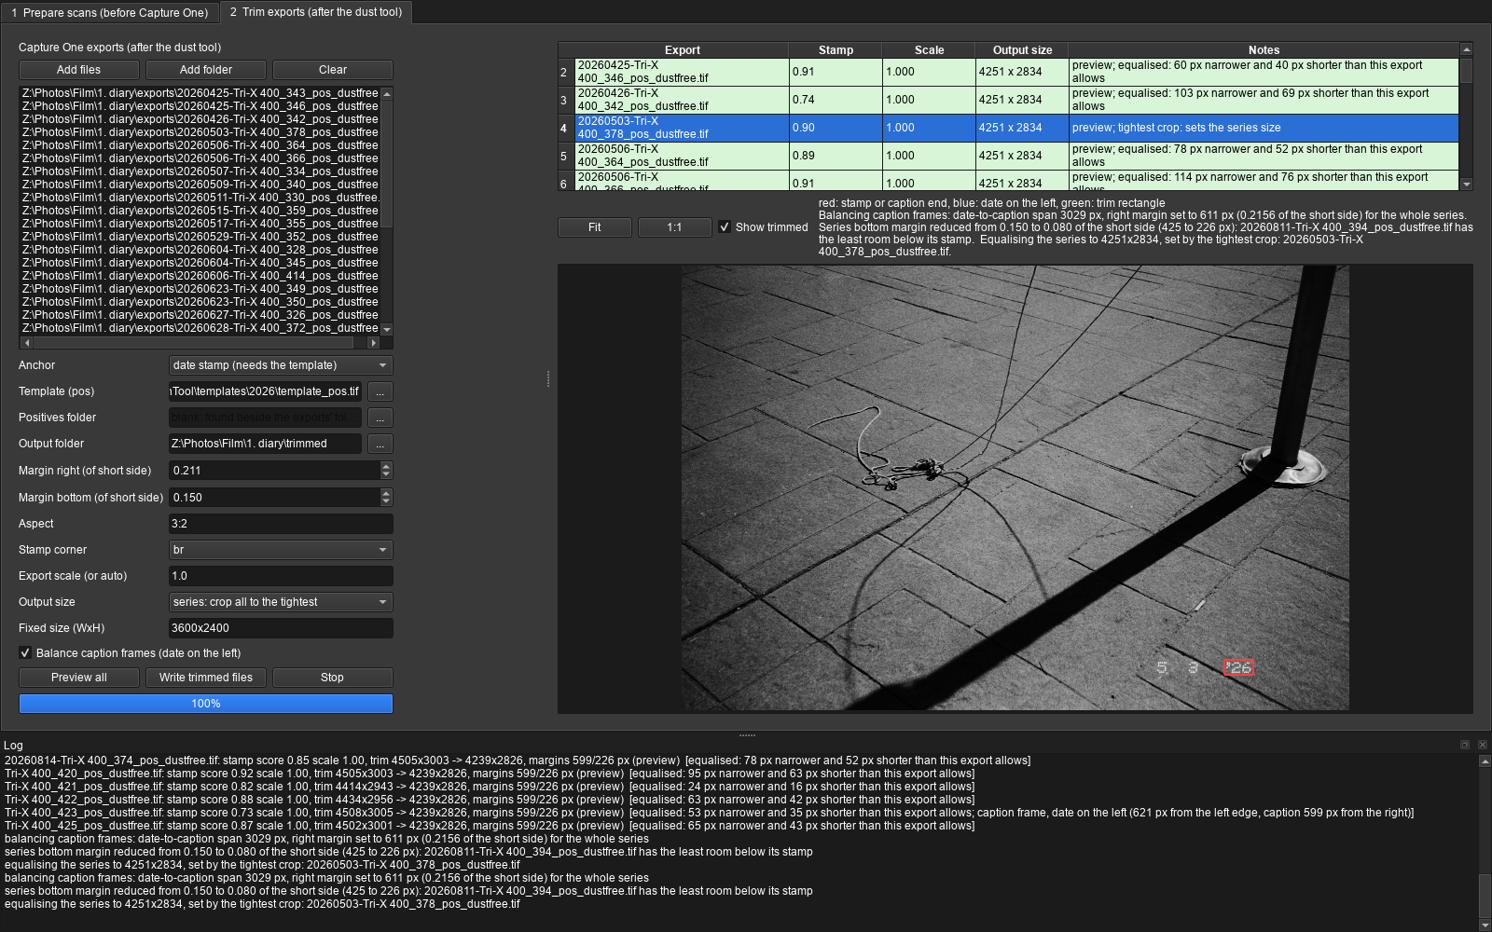Select table row 3 header
Image resolution: width=1492 pixels, height=932 pixels.
pos(566,100)
